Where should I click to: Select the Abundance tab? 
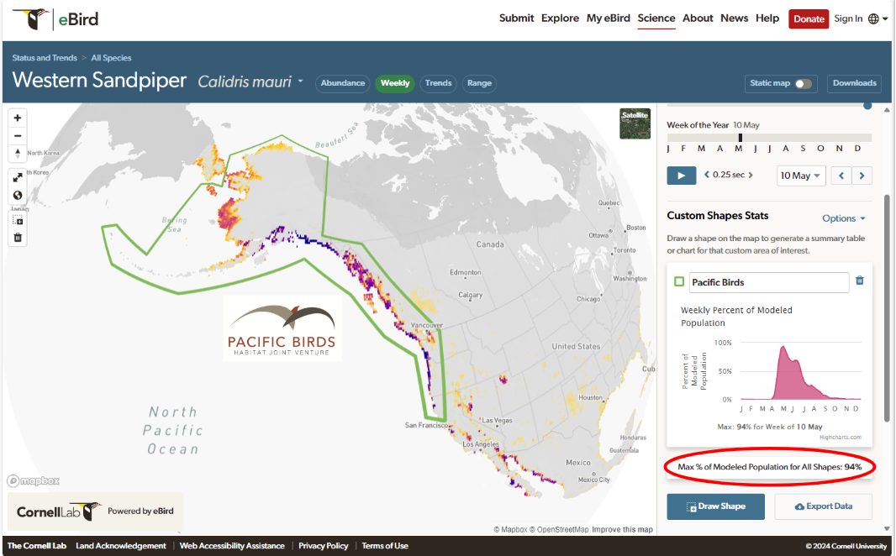(343, 83)
